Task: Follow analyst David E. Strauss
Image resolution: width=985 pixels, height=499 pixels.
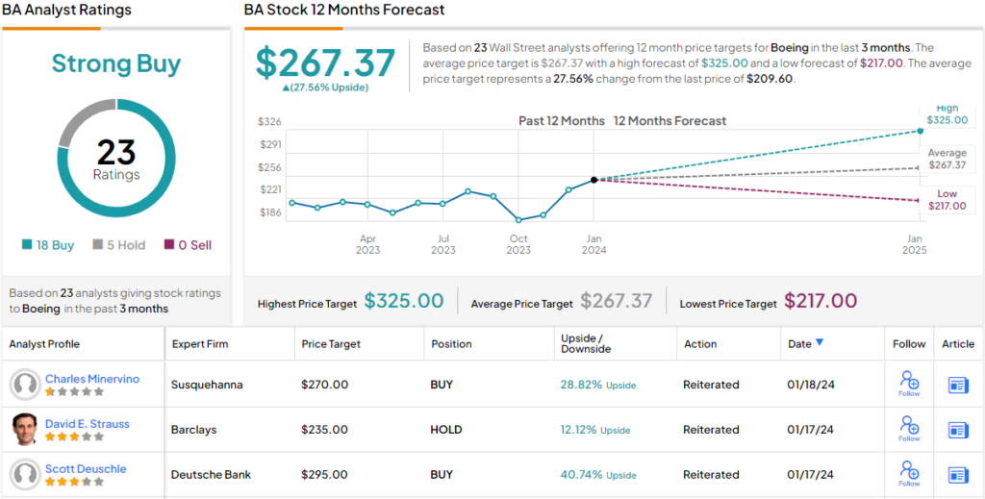Action: pyautogui.click(x=909, y=429)
